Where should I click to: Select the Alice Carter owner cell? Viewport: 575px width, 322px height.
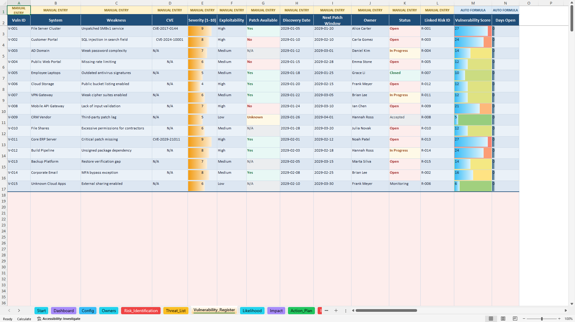pos(370,31)
